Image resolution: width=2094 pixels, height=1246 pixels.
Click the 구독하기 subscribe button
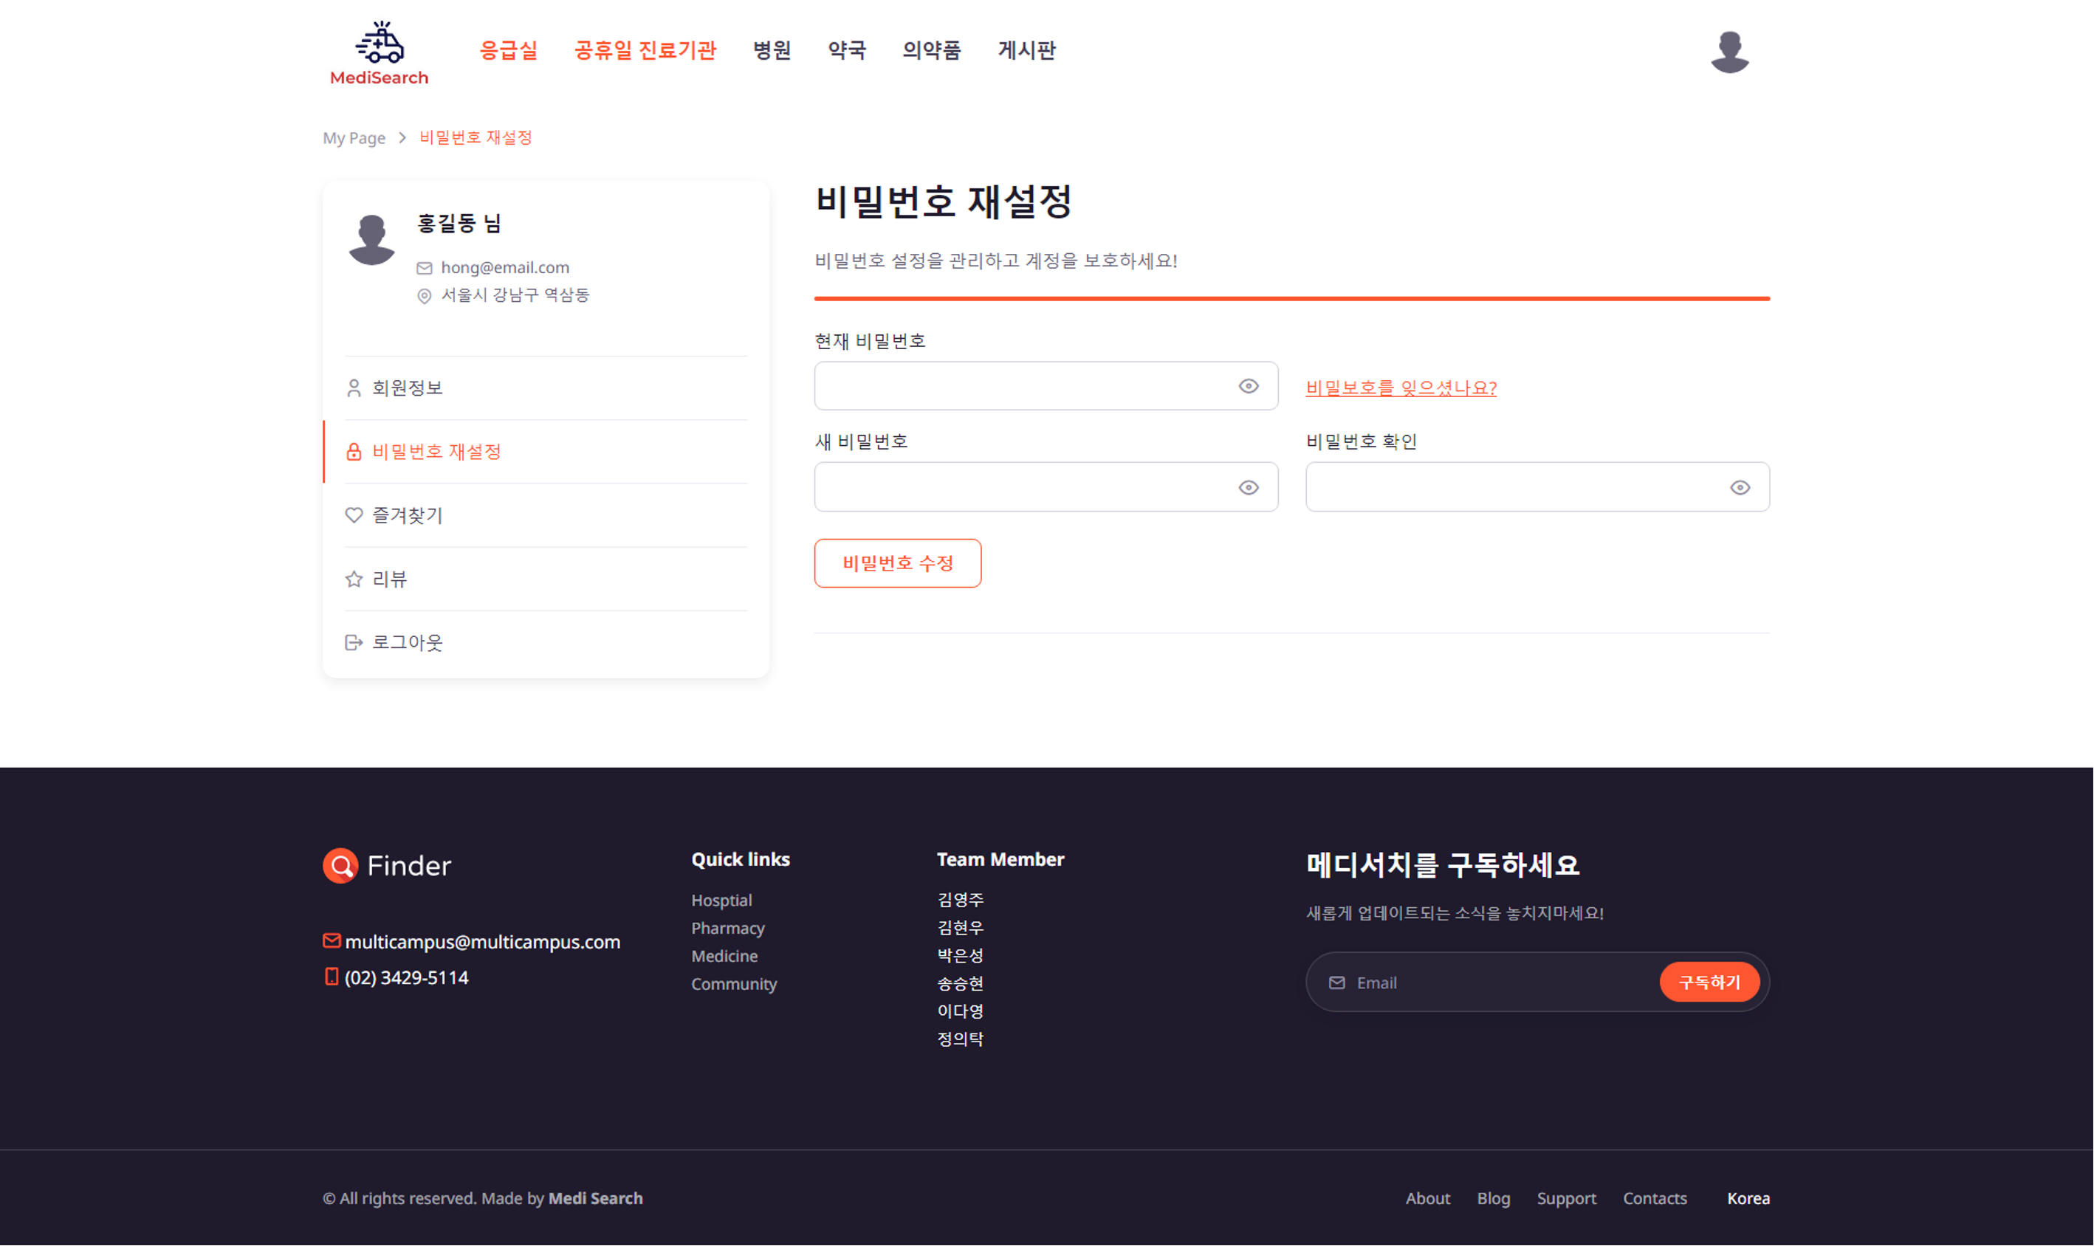click(x=1709, y=982)
